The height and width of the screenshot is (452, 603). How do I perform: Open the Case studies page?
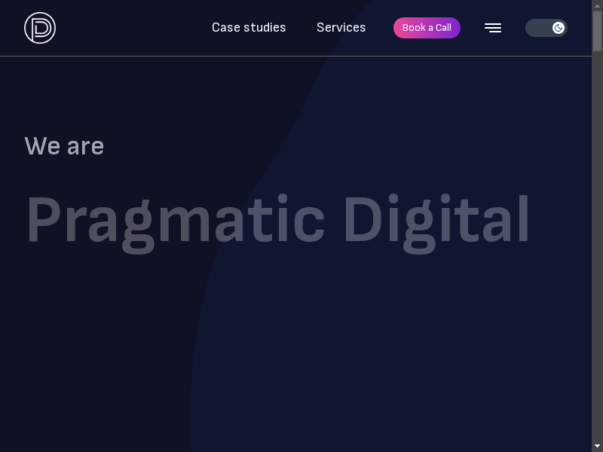pos(249,28)
